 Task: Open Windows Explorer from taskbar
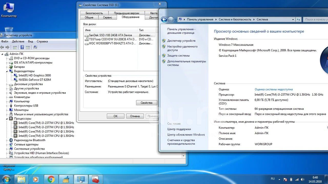(21, 179)
